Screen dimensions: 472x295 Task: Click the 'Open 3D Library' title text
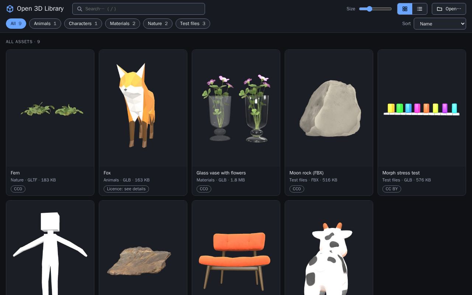click(x=40, y=9)
